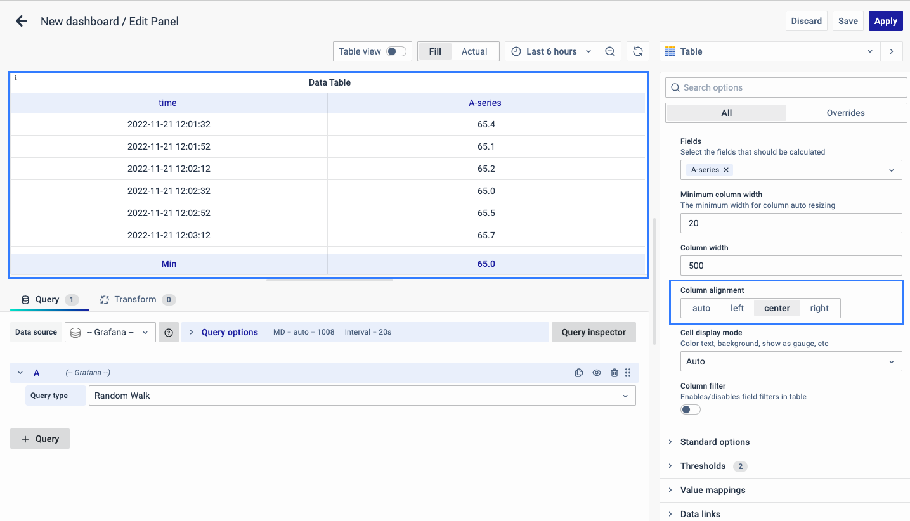The width and height of the screenshot is (910, 521).
Task: Click the data source help icon
Action: coord(168,332)
